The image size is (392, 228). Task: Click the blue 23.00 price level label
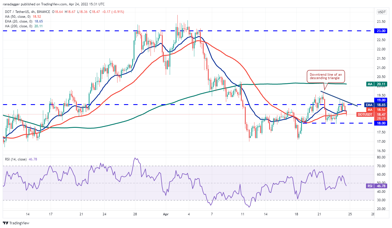tap(382, 31)
